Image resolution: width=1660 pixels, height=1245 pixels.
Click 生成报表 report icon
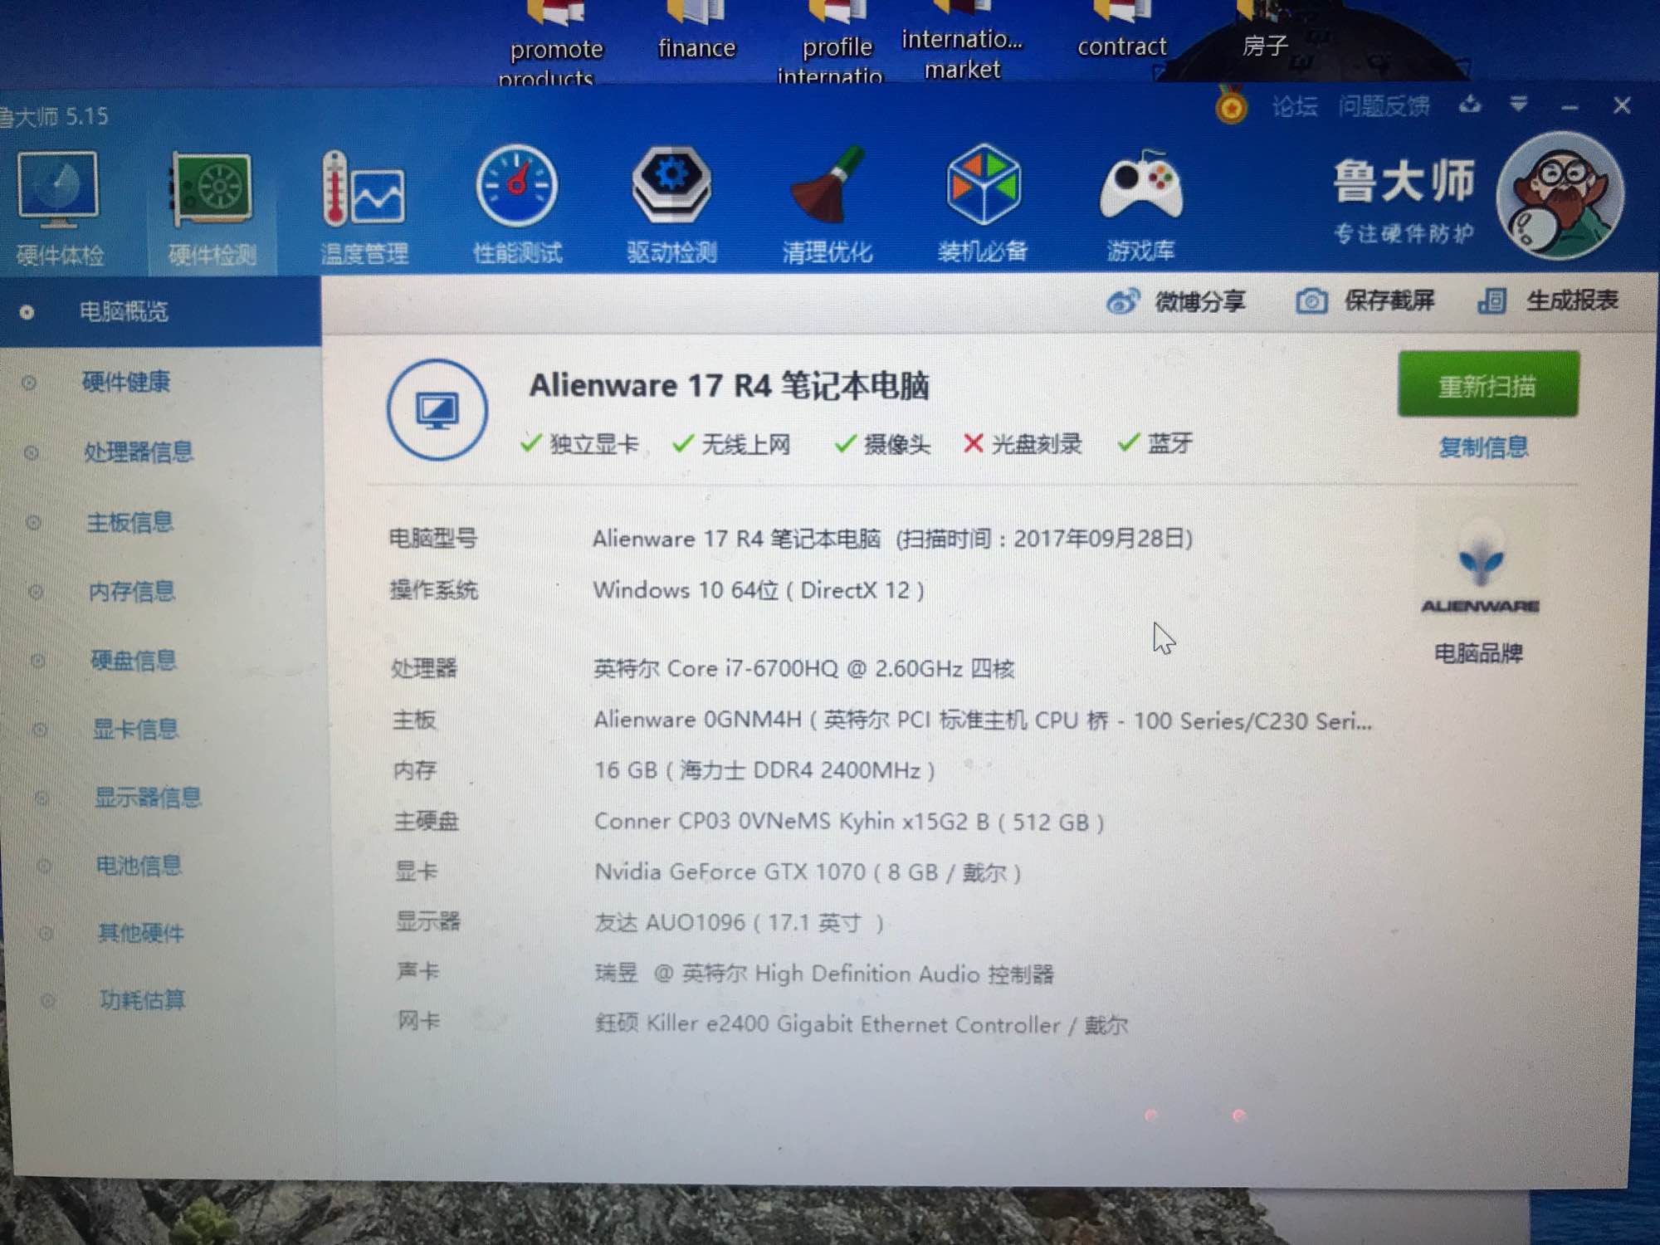pyautogui.click(x=1492, y=300)
